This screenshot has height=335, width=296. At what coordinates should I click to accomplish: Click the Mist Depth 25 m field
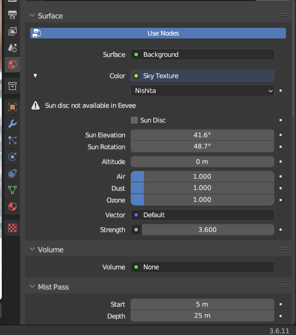tap(202, 316)
